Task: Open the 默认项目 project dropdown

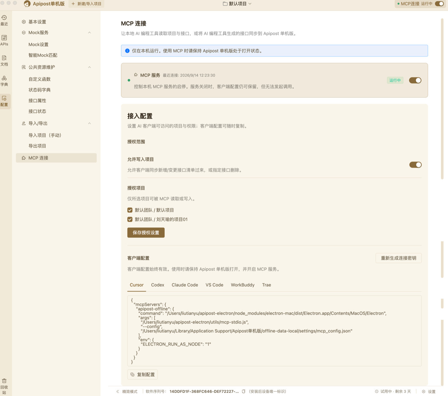Action: 237,4
